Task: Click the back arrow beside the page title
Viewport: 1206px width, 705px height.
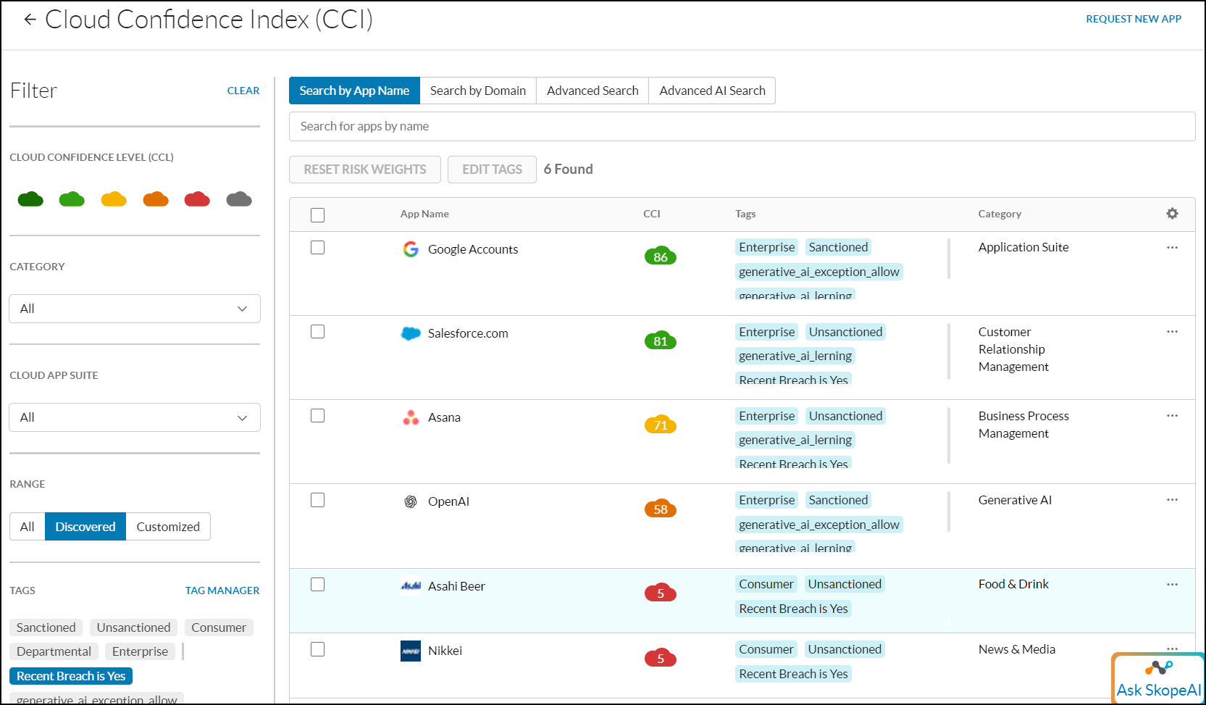Action: 30,20
